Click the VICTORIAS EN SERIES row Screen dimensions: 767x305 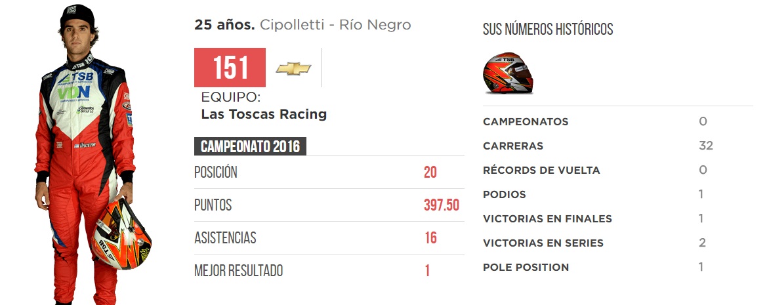[618, 243]
